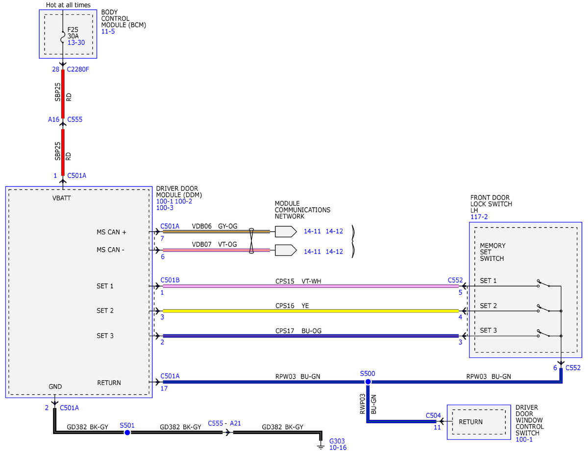The width and height of the screenshot is (588, 454).
Task: Open the 10-16 ground reference link
Action: pyautogui.click(x=338, y=448)
